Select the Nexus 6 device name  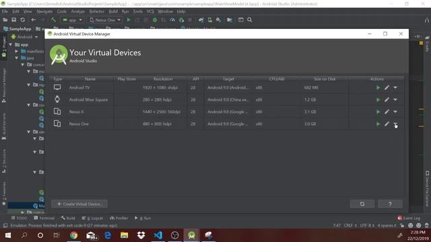pyautogui.click(x=76, y=112)
